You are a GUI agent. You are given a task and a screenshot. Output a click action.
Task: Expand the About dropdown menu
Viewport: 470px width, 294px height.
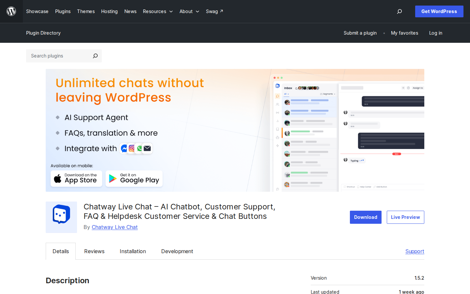pos(189,11)
